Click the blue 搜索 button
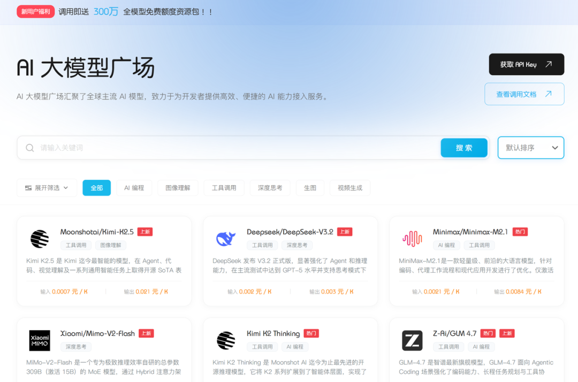This screenshot has height=382, width=578. [463, 148]
